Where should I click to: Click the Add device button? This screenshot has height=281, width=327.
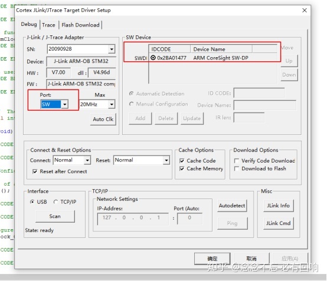140,118
